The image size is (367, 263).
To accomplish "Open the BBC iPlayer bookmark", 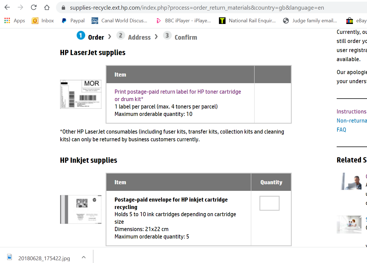I will [183, 21].
